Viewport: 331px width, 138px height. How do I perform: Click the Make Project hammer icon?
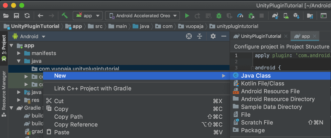(64, 16)
